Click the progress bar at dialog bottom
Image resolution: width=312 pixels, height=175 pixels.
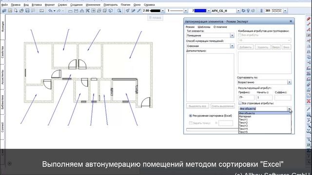(x=213, y=130)
